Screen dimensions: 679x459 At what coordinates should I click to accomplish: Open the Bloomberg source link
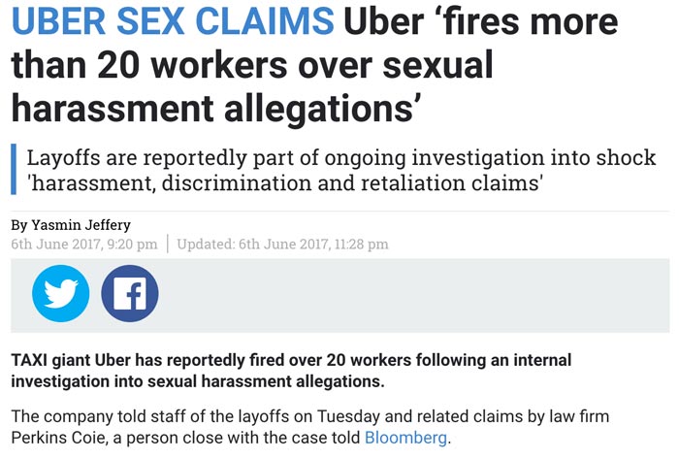pyautogui.click(x=405, y=439)
